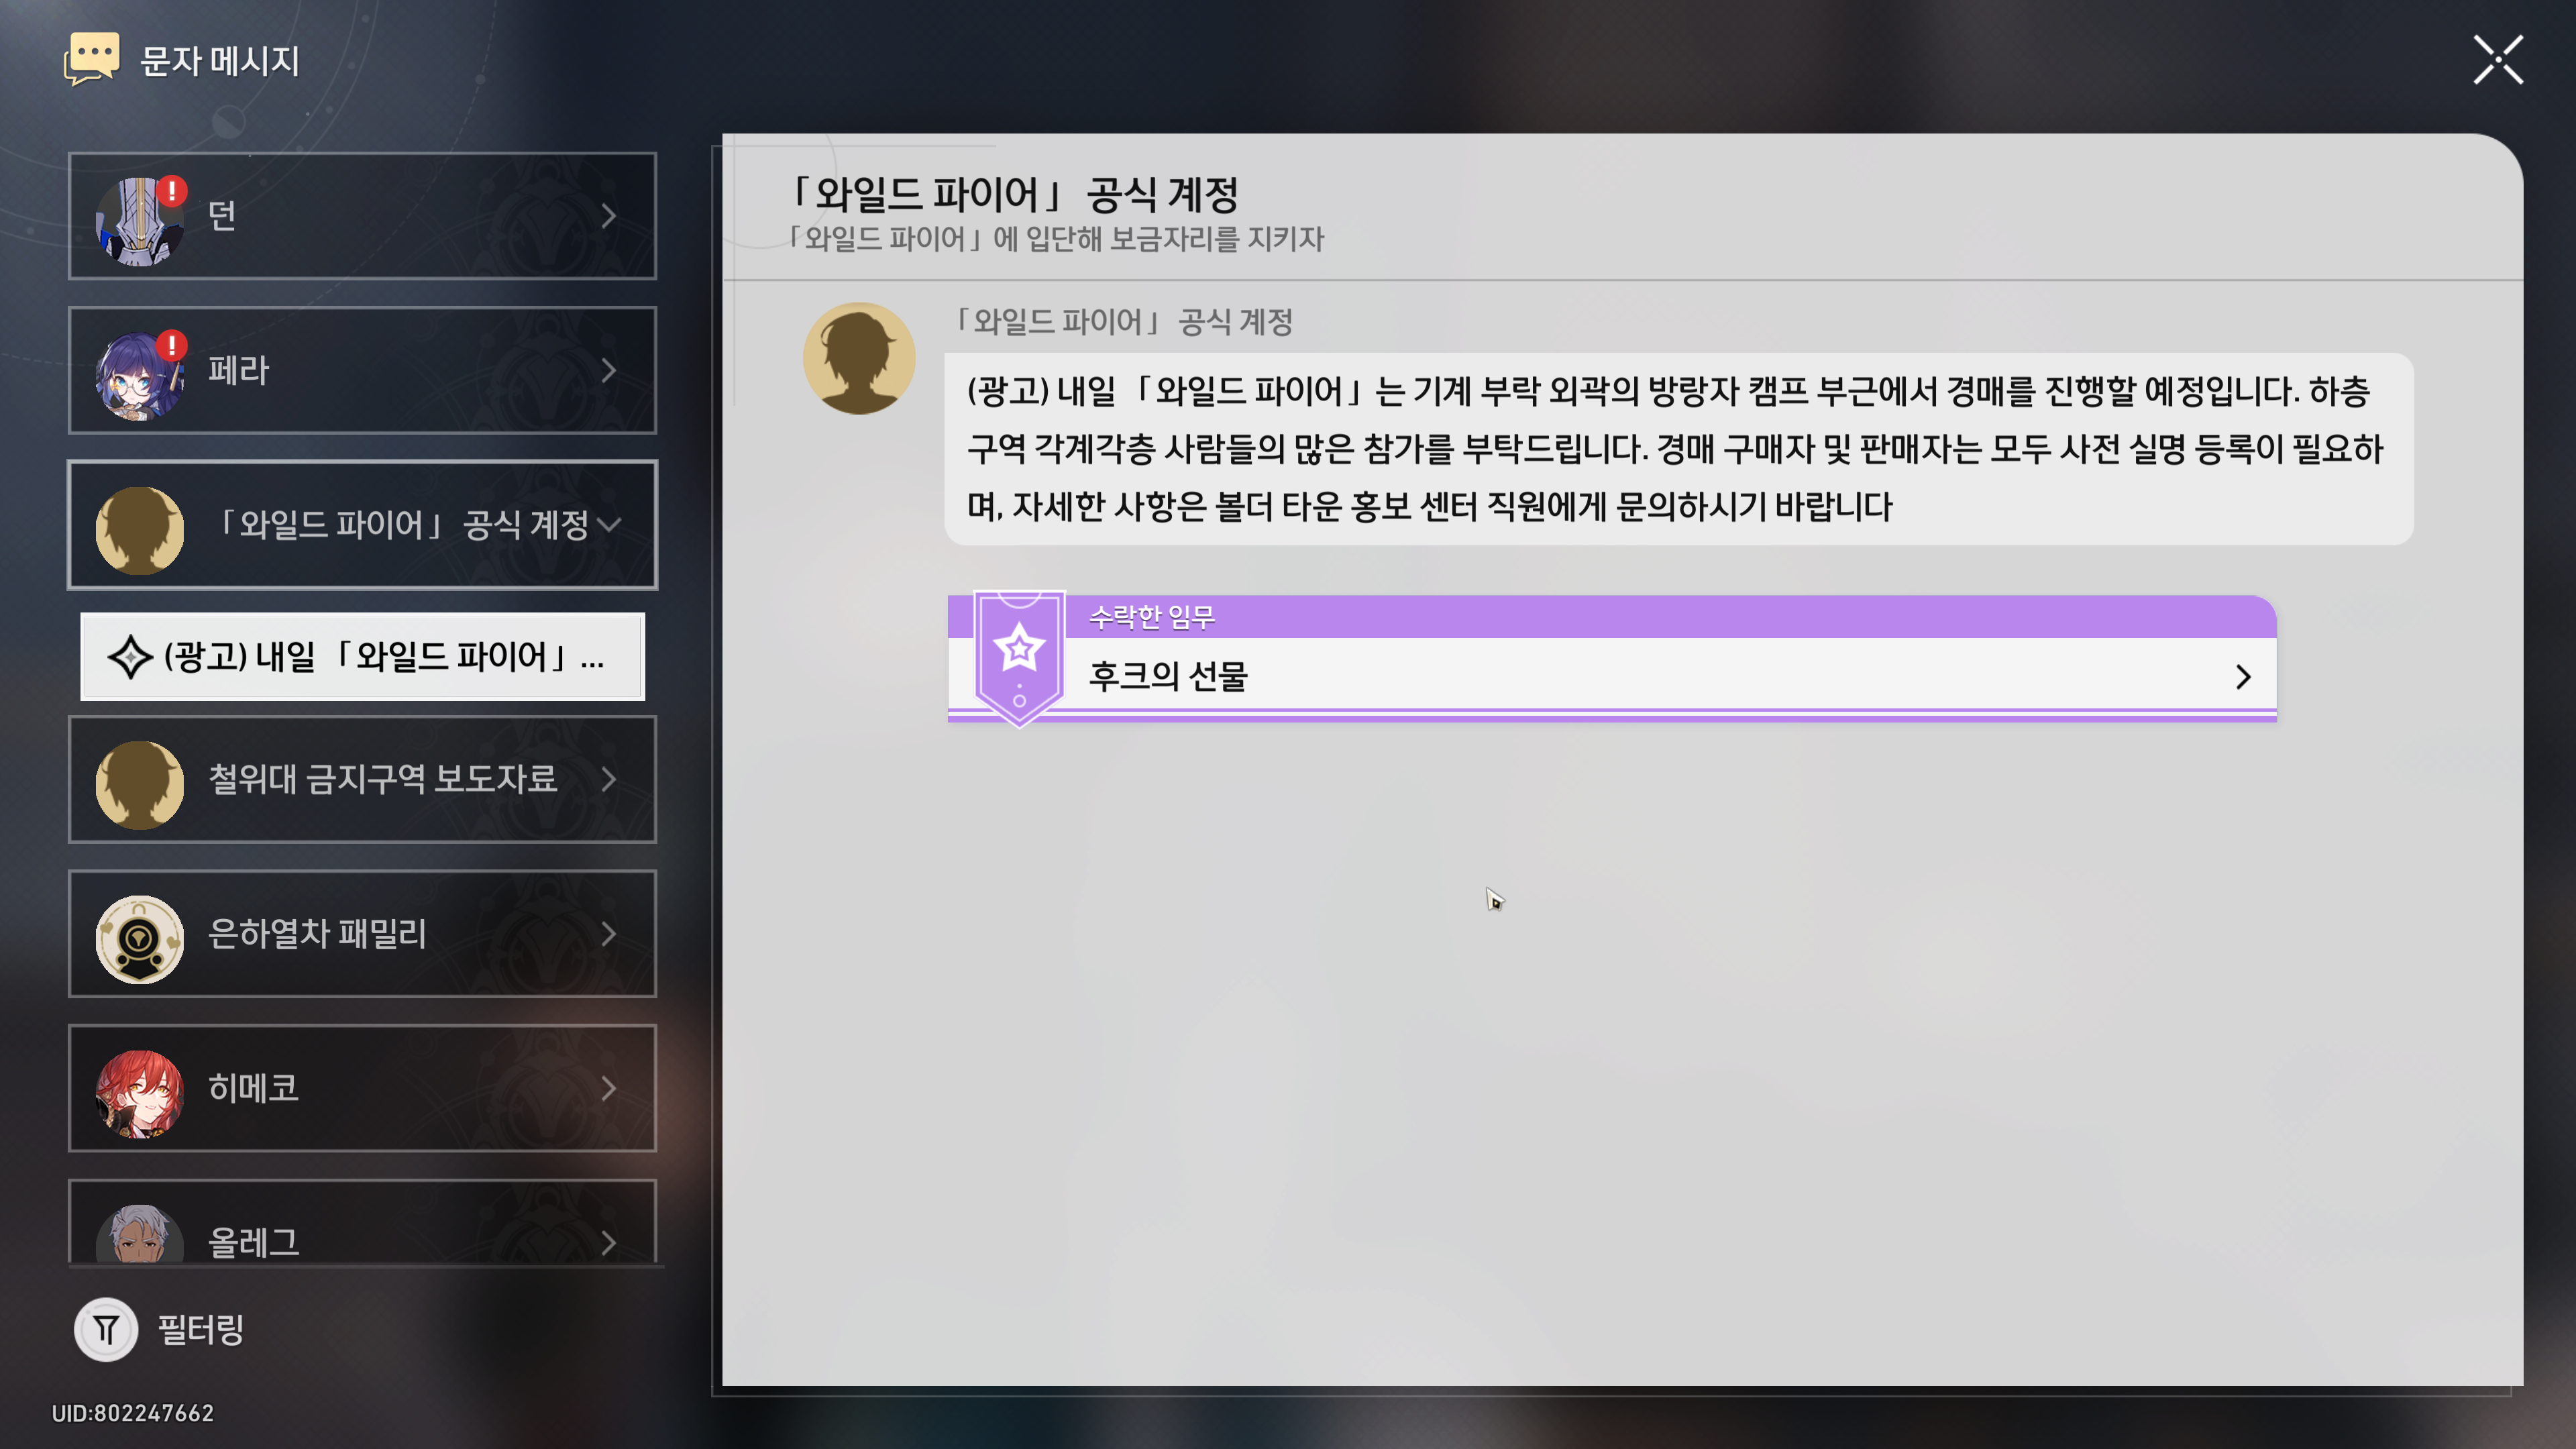
Task: Collapse the 「와일드 파이어」 공식 계정 conversation
Action: (609, 524)
